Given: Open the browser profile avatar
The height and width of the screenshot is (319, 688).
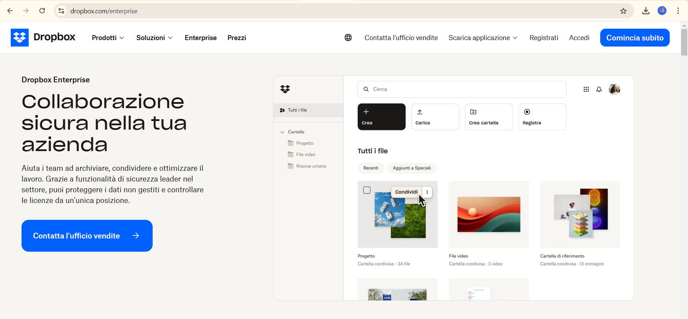Looking at the screenshot, I should 662,11.
